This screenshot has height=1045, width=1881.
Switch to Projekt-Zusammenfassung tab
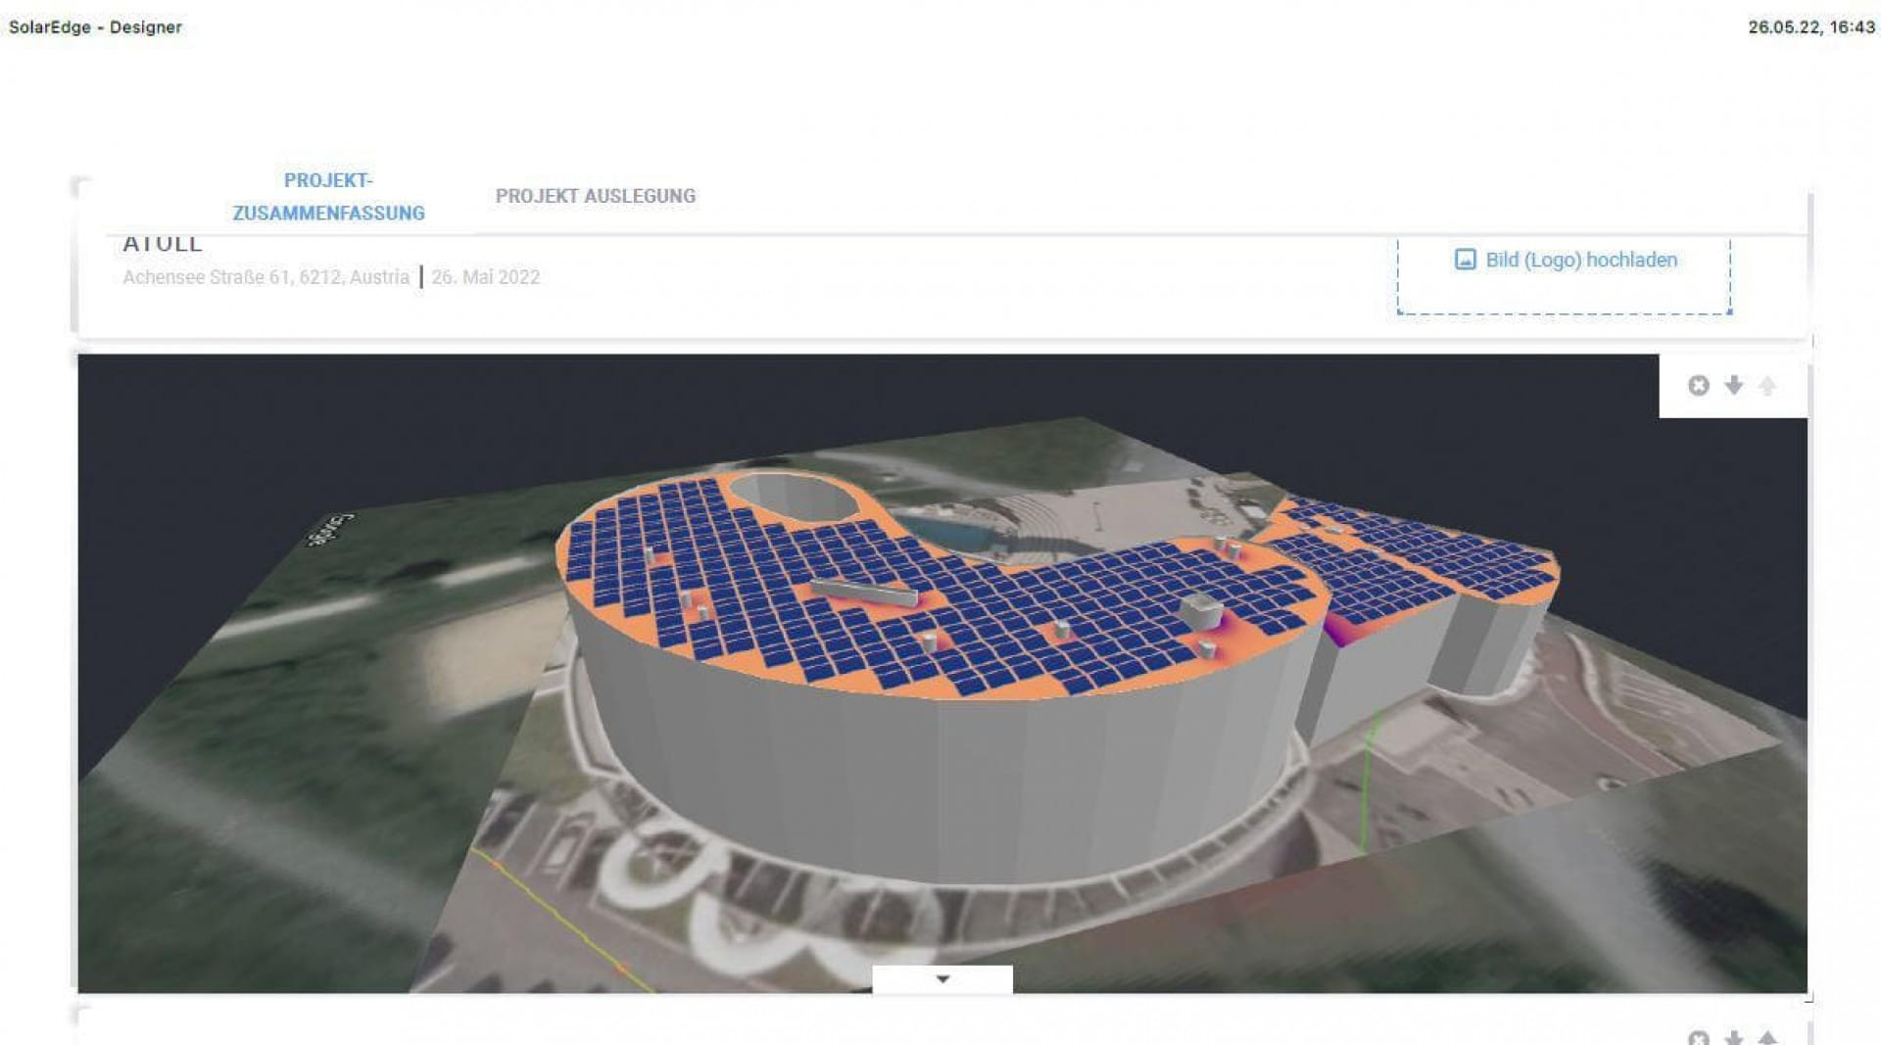click(x=328, y=197)
